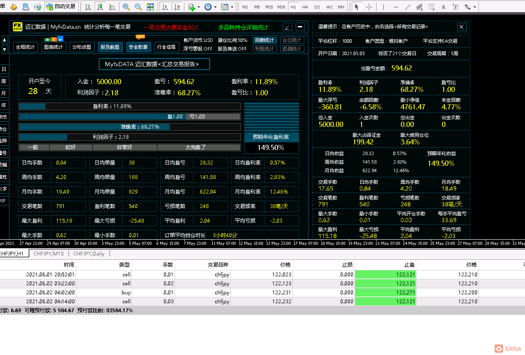Zoom out on the chart
Screen dimensions: 525x355
pyautogui.click(x=138, y=7)
